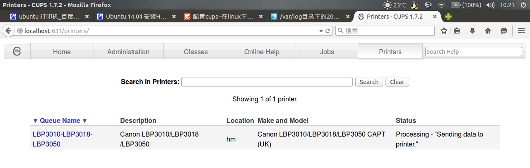Close the Printers - CUPS 1.7.2 tab
The height and width of the screenshot is (168, 530).
click(x=435, y=17)
